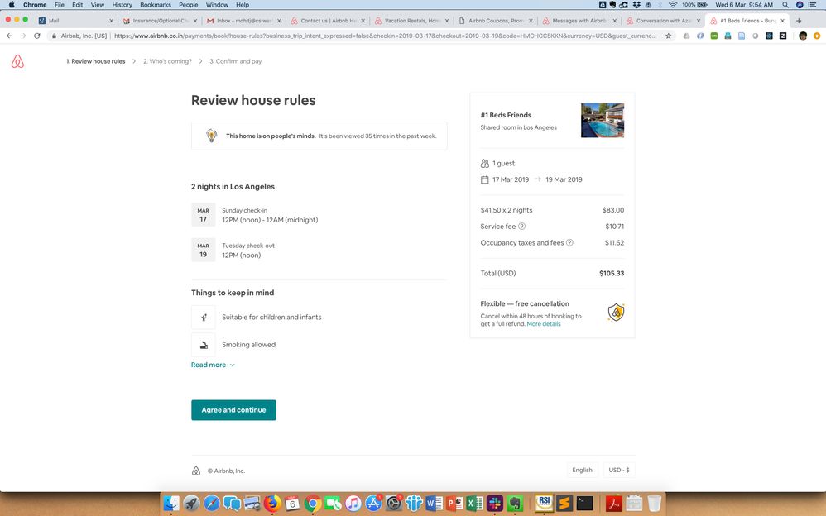
Task: Open Spotlight search in menu bar
Action: (785, 5)
